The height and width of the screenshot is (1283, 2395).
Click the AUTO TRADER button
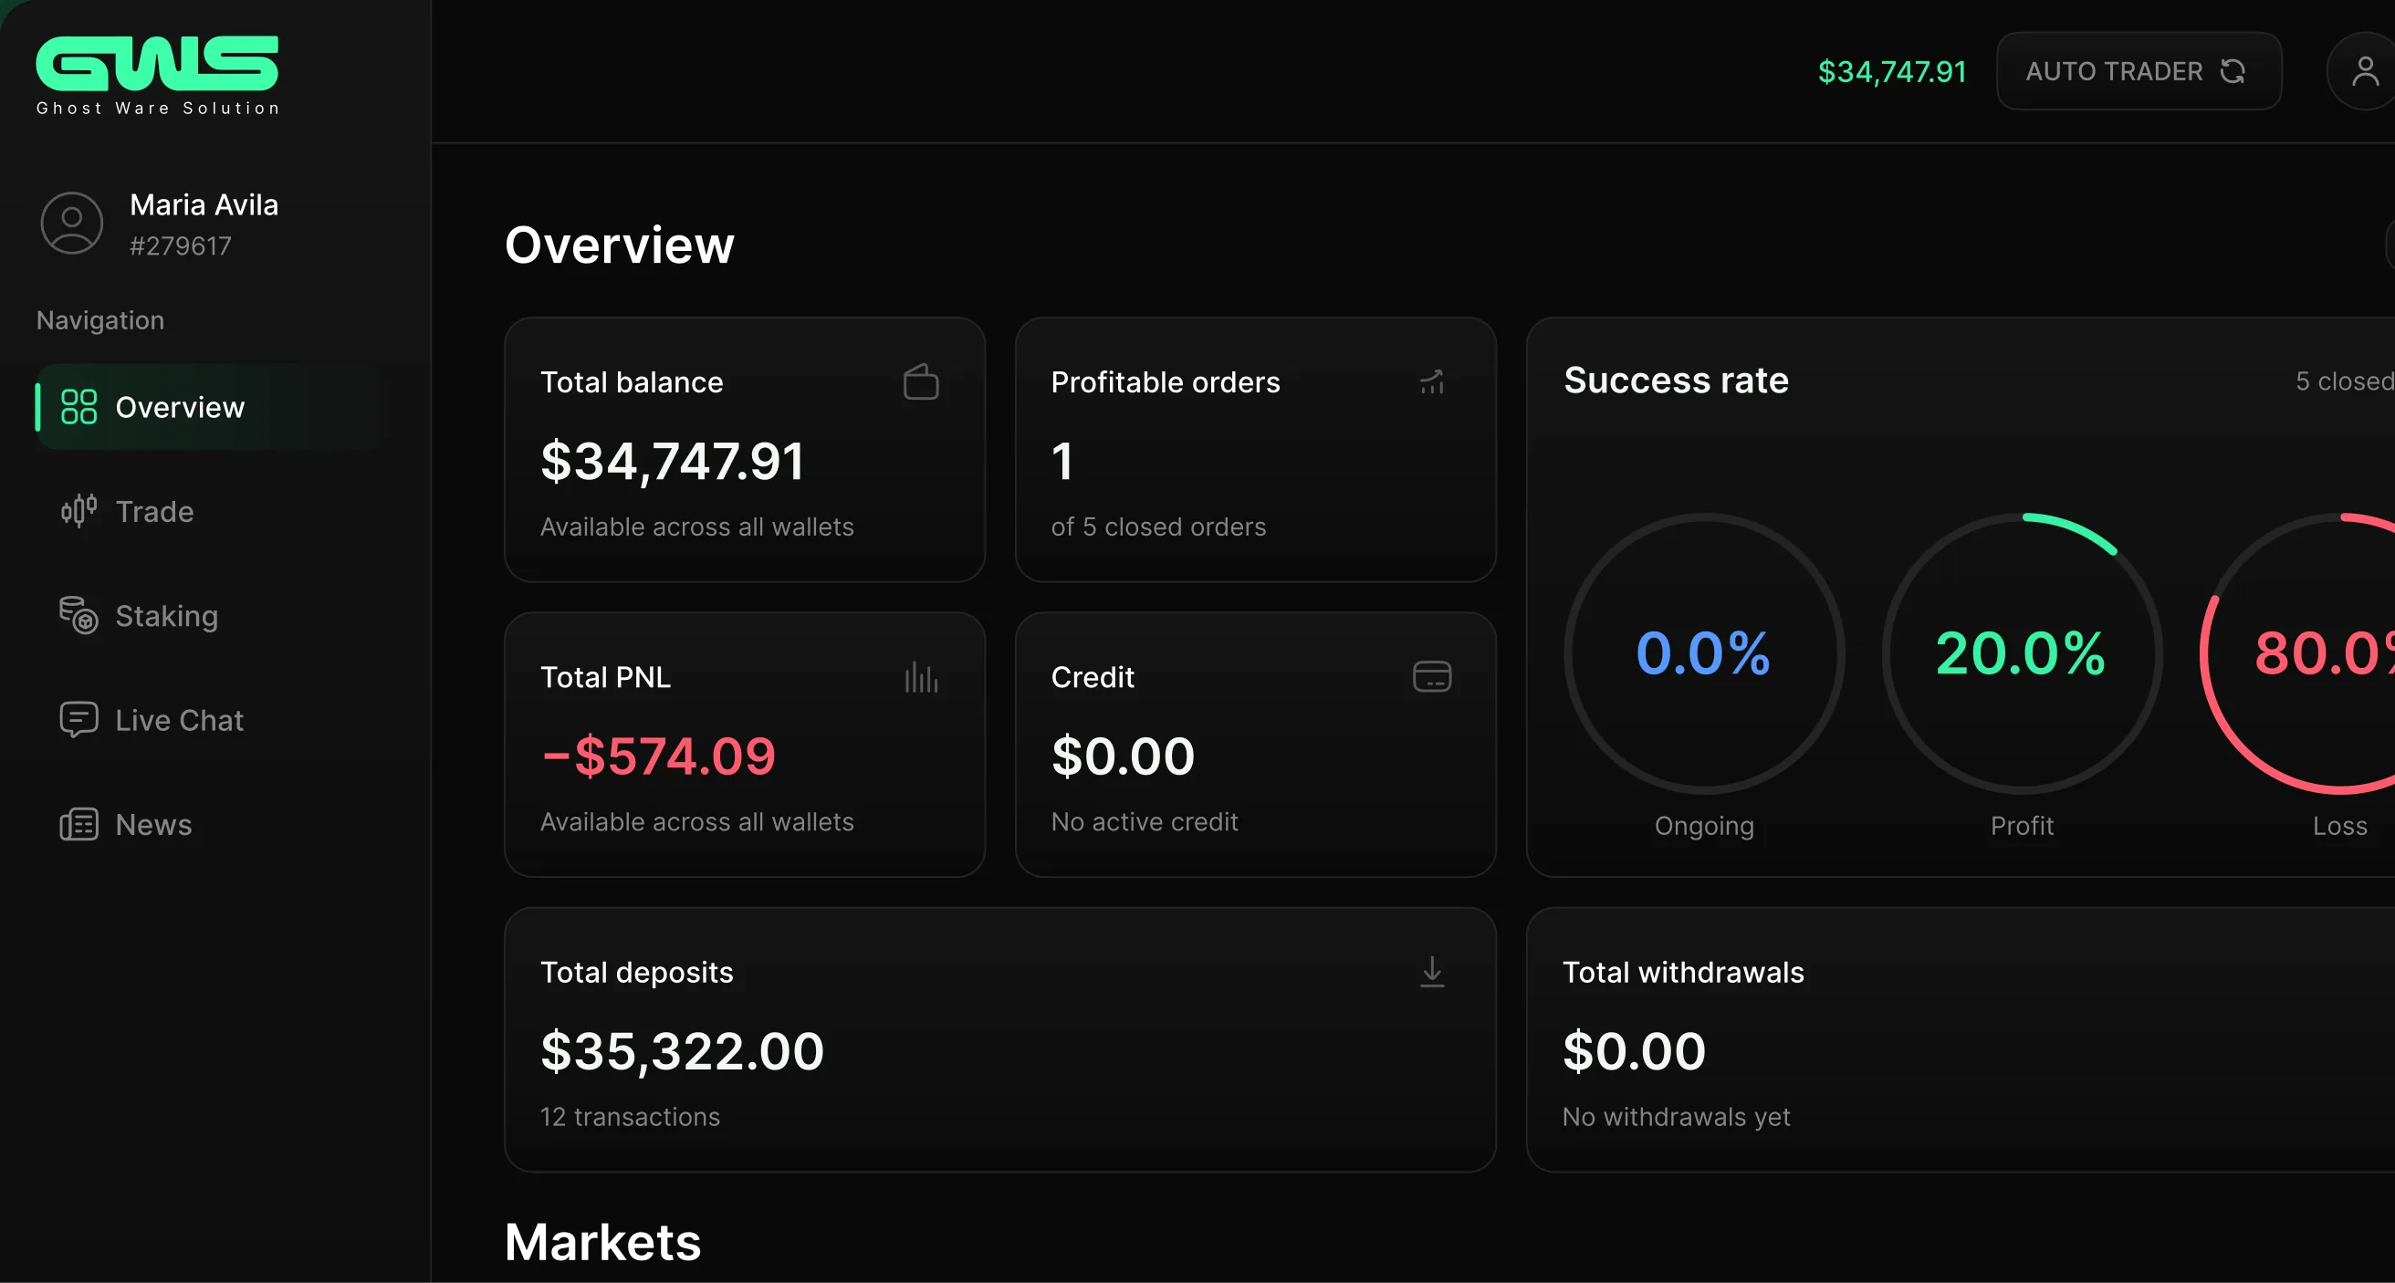(2139, 71)
